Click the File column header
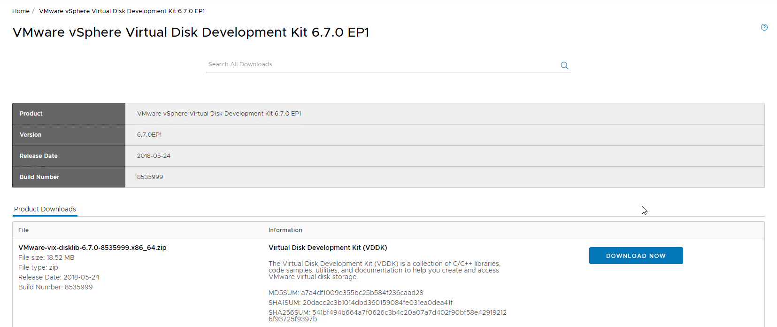The image size is (777, 327). 23,230
